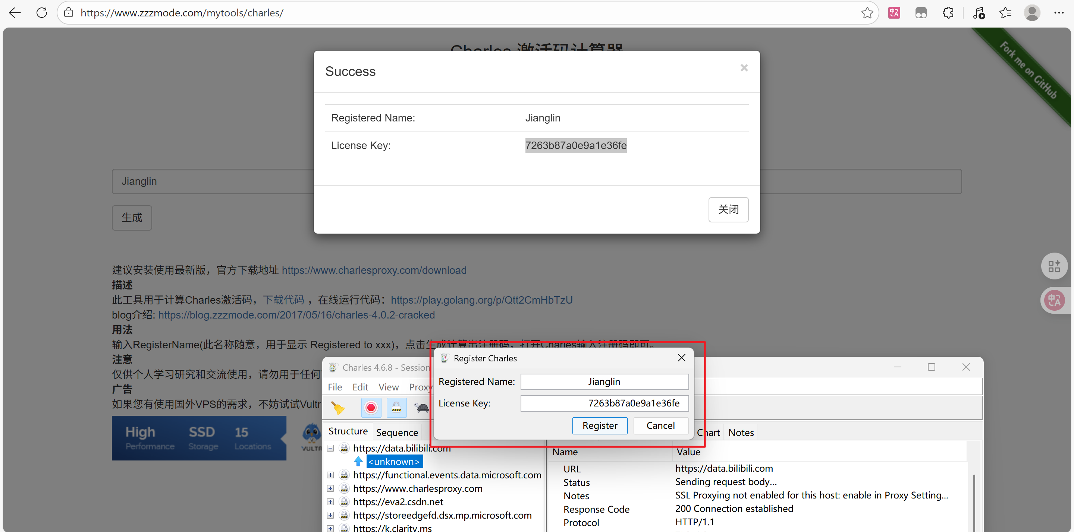Image resolution: width=1074 pixels, height=532 pixels.
Task: Open the translate extension in browser toolbar
Action: click(x=894, y=13)
